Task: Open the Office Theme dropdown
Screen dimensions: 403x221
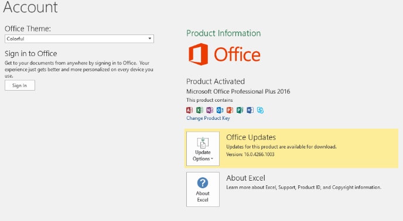Action: 79,39
